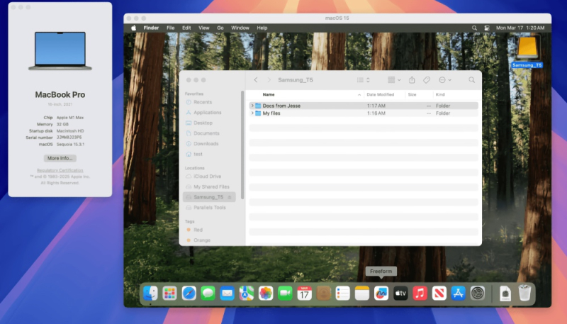
Task: Open the View menu in menu bar
Action: pos(203,28)
